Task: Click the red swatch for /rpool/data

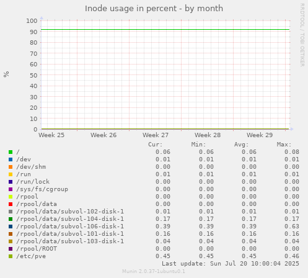Action: (x=11, y=204)
